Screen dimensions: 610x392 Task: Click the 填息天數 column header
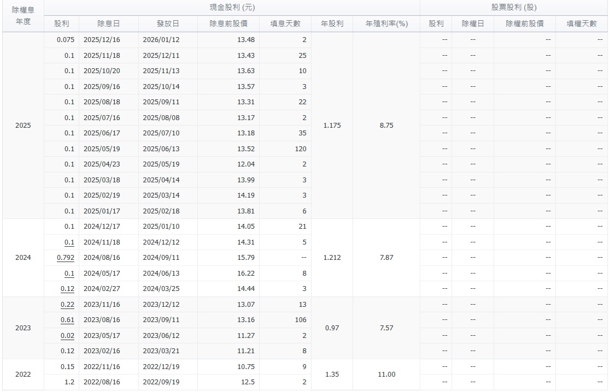click(x=285, y=24)
